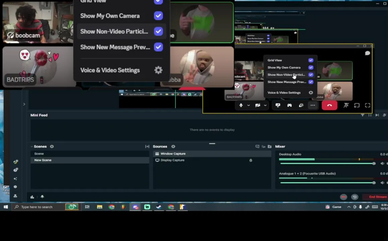The width and height of the screenshot is (388, 241).
Task: Open the soundboard icon in Discord call bar
Action: click(x=301, y=105)
